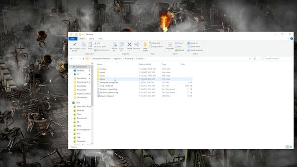Switch to the Home ribbon tab

pyautogui.click(x=82, y=39)
